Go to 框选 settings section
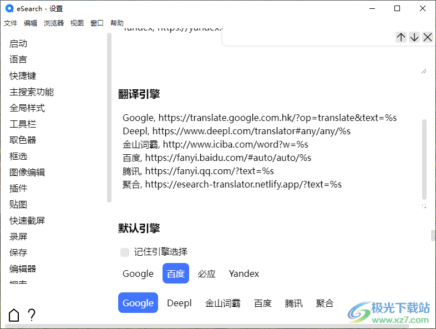This screenshot has width=436, height=329. point(18,156)
